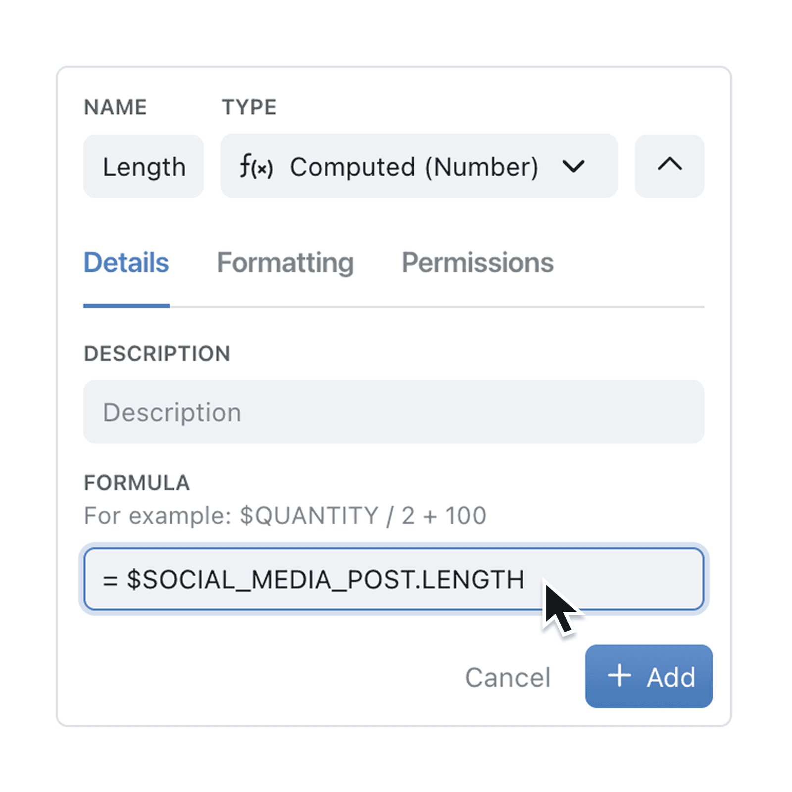Viewport: 792px width, 792px height.
Task: Click the Add button to save the field
Action: (x=648, y=677)
